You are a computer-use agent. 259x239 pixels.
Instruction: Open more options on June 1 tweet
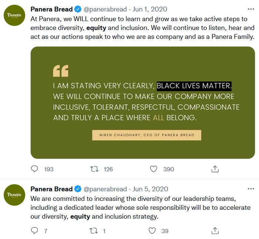[250, 9]
